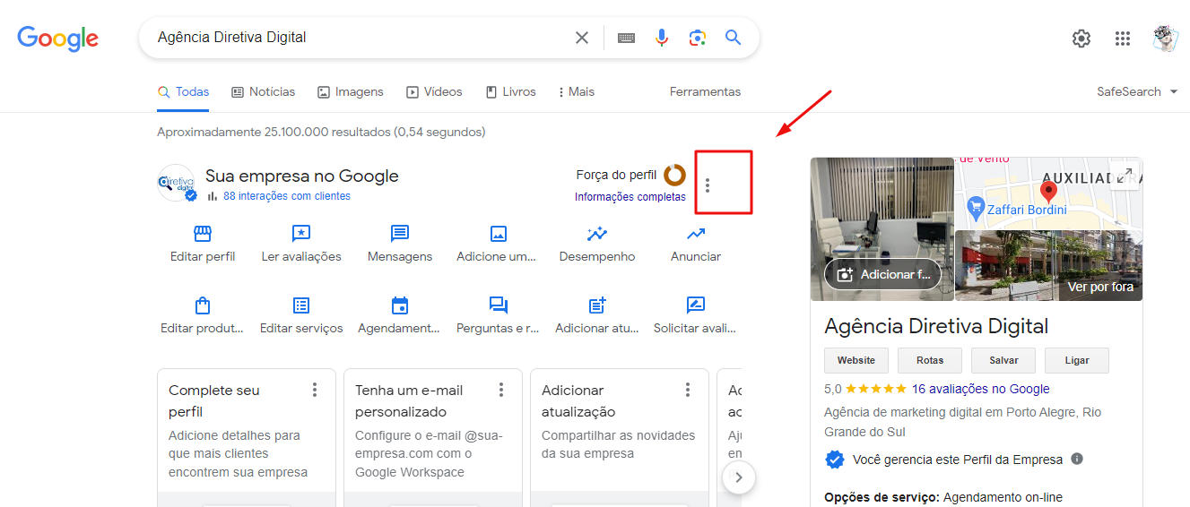Open Ler avaliações
The image size is (1190, 507).
pyautogui.click(x=301, y=244)
